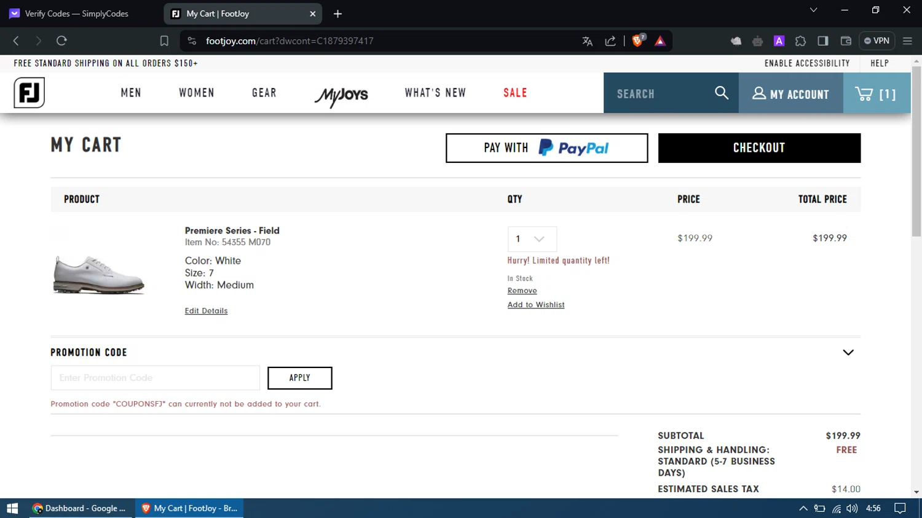Open the extensions puzzle icon
Screen dimensions: 922x518
pos(800,41)
